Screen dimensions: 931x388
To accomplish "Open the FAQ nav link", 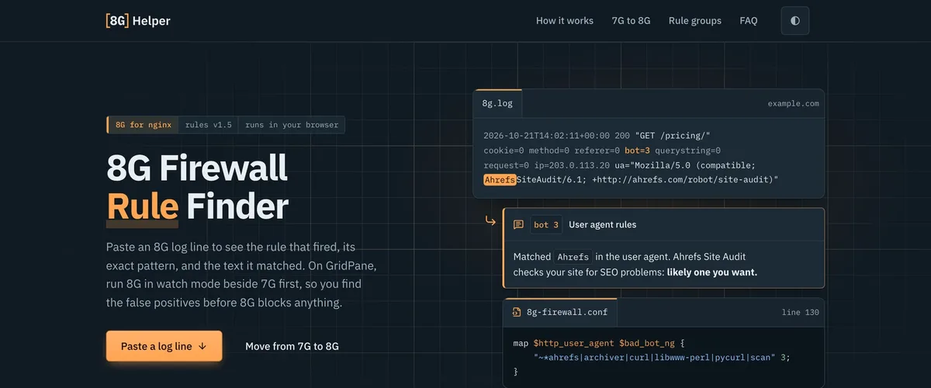I will click(749, 21).
